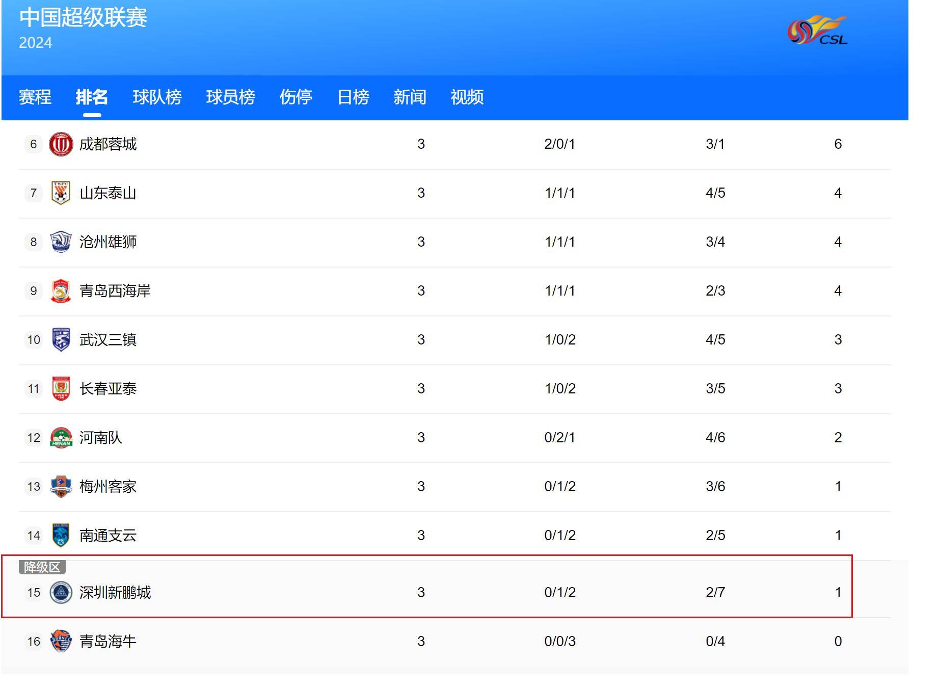The image size is (939, 690).
Task: Click rank number 10 badge
Action: point(34,340)
